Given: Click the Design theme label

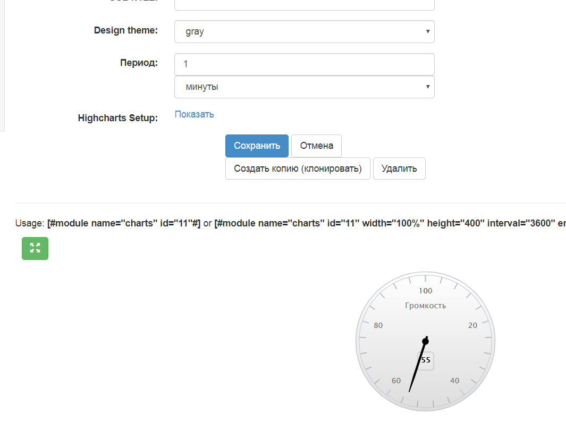Looking at the screenshot, I should coord(125,30).
